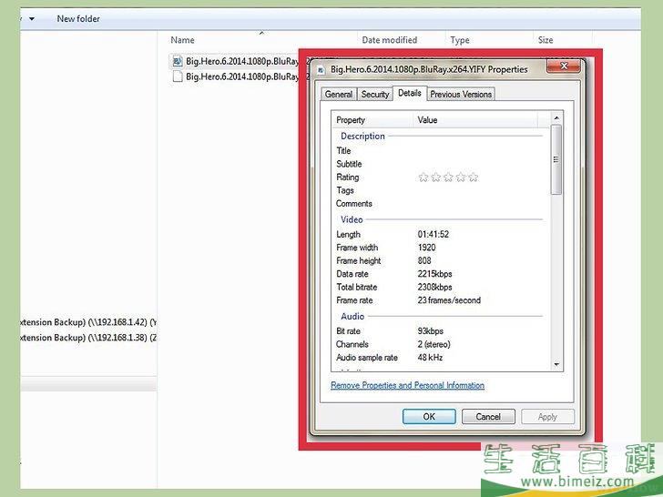
Task: Select the Data rate value 2215kbps
Action: (434, 274)
